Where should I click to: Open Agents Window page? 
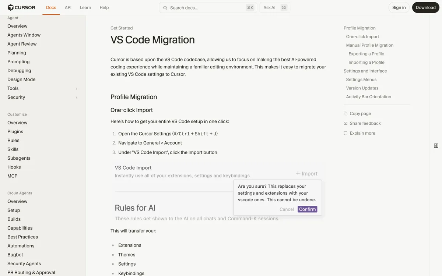tap(24, 35)
